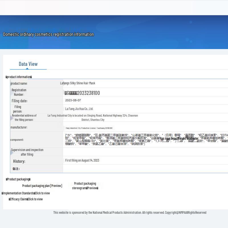Preview the Product packaging stereogram
Image resolution: width=228 pixels, height=228 pixels.
92,188
